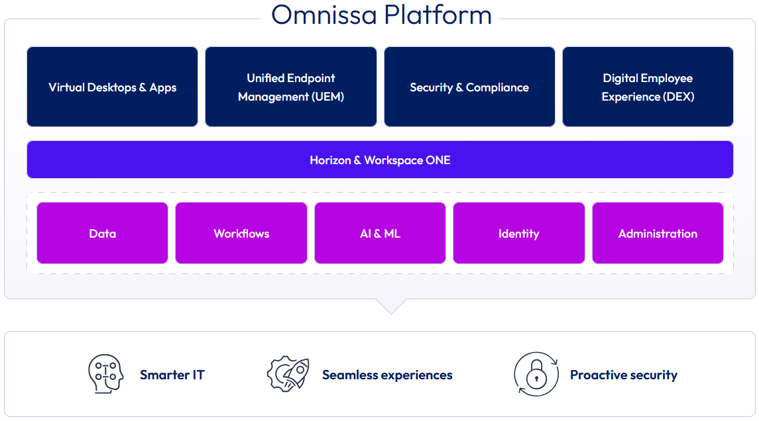Screen dimensions: 759x421
Task: Open the Security & Compliance tile
Action: click(x=469, y=87)
